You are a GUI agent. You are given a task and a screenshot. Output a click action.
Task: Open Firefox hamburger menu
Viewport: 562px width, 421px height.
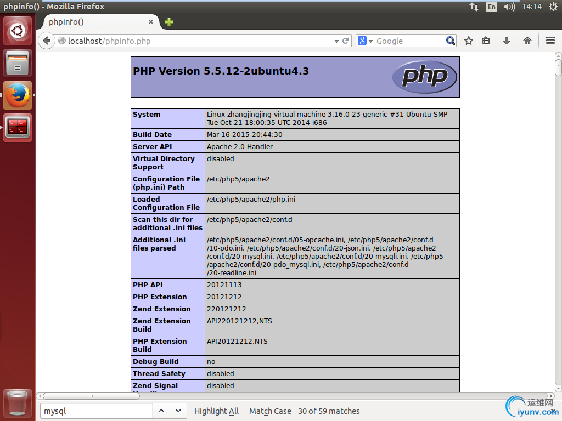tap(550, 41)
